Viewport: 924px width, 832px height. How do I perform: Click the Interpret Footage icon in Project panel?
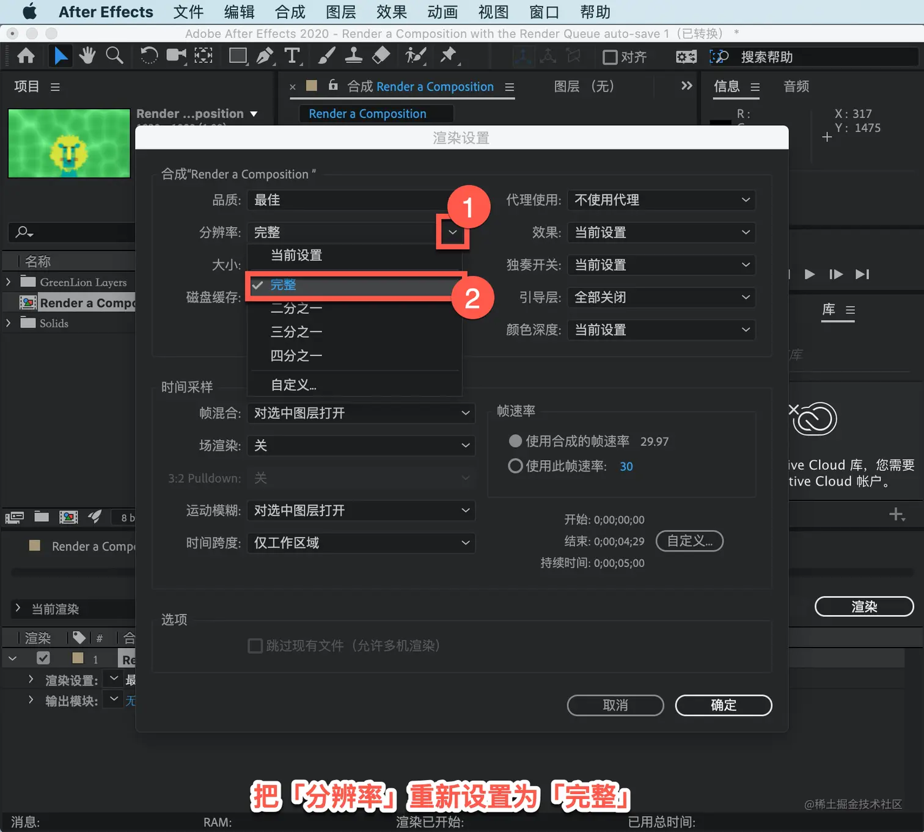pos(14,517)
